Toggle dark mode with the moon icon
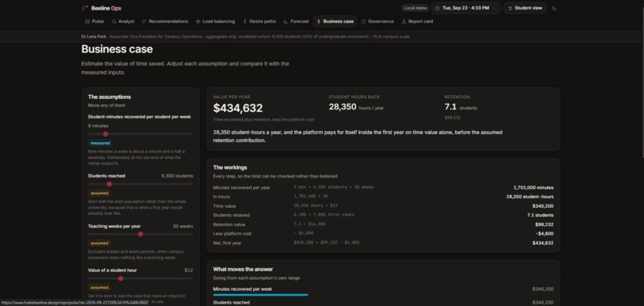 tap(555, 8)
